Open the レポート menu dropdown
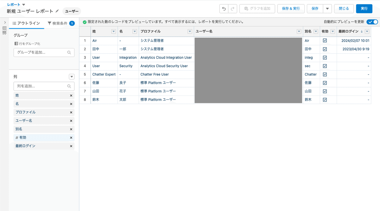Viewport: 380px width, 211px height. click(x=24, y=5)
